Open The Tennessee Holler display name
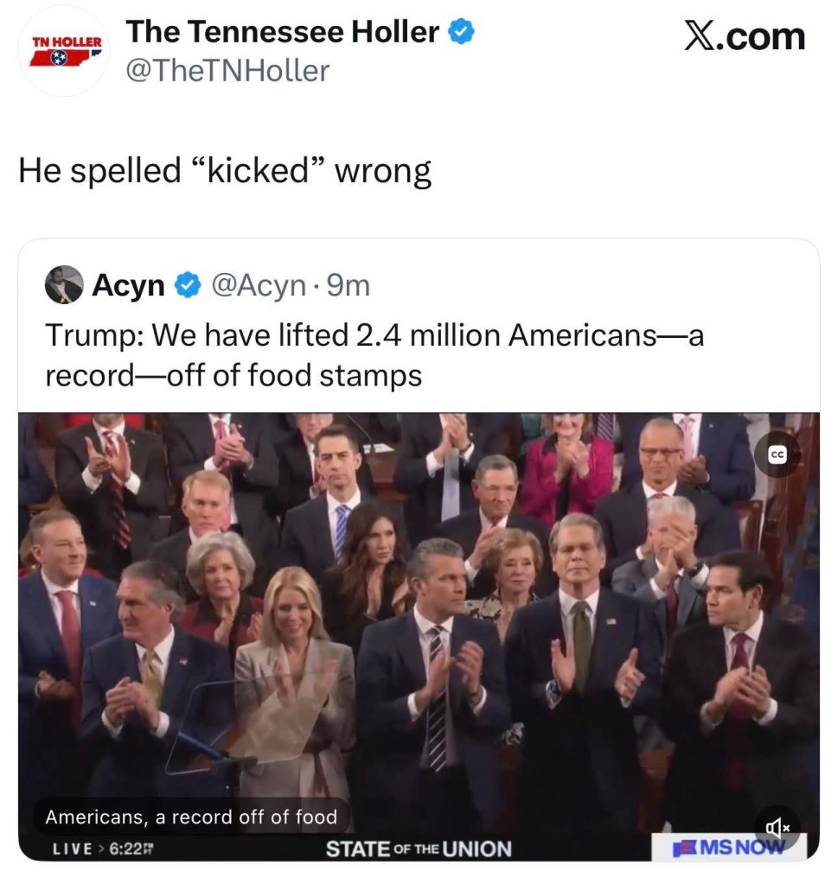Screen dimensions: 838x884 282,33
